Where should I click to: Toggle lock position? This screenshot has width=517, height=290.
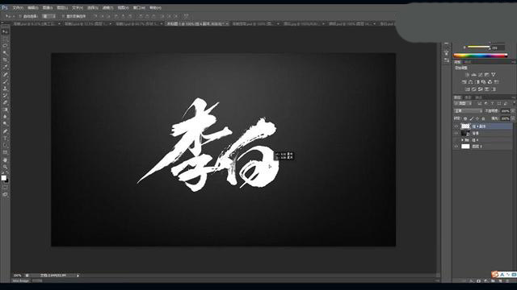coord(477,118)
